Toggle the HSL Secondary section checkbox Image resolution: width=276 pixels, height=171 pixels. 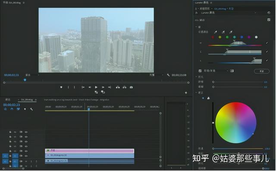(269, 20)
